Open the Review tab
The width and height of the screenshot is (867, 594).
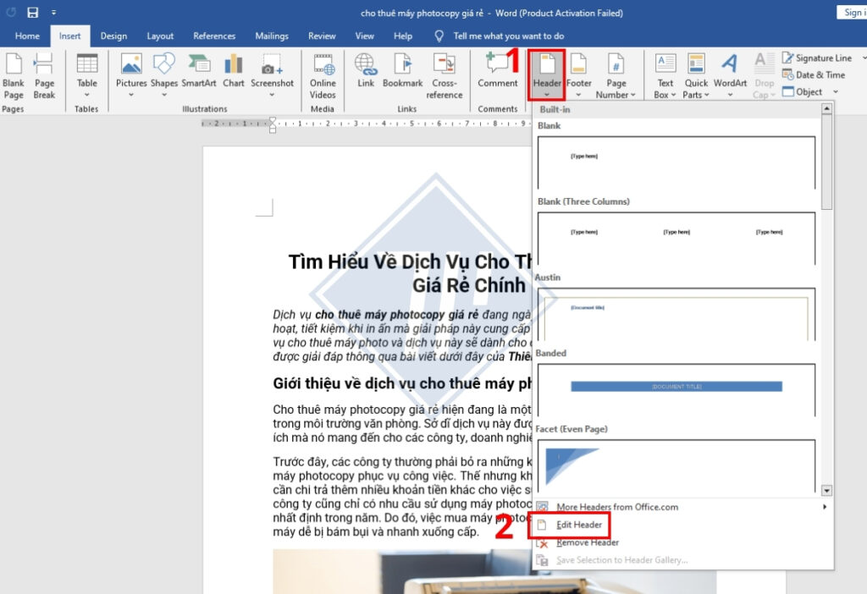coord(322,36)
